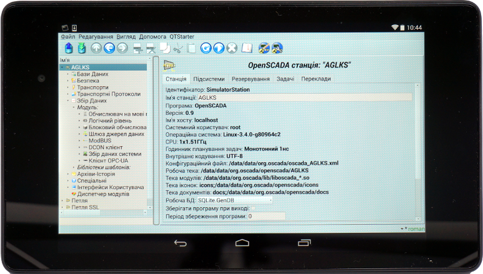This screenshot has width=483, height=274.
Task: Go back with the left arrow icon
Action: pos(109,47)
